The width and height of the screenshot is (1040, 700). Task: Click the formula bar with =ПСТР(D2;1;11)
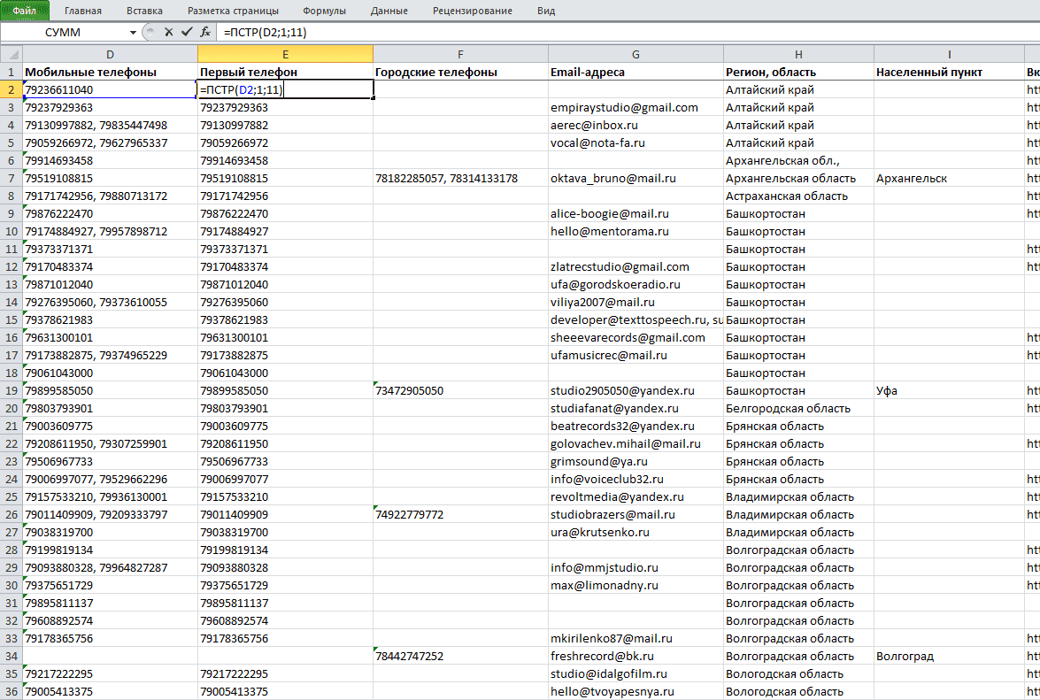(x=627, y=32)
